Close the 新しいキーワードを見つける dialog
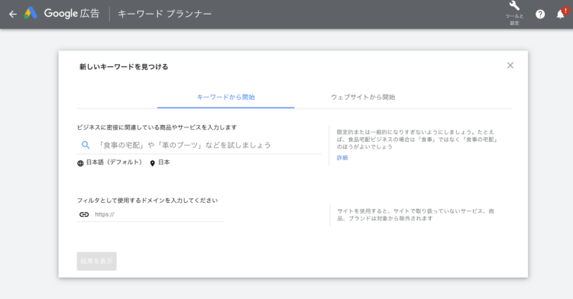573x299 pixels. click(510, 66)
